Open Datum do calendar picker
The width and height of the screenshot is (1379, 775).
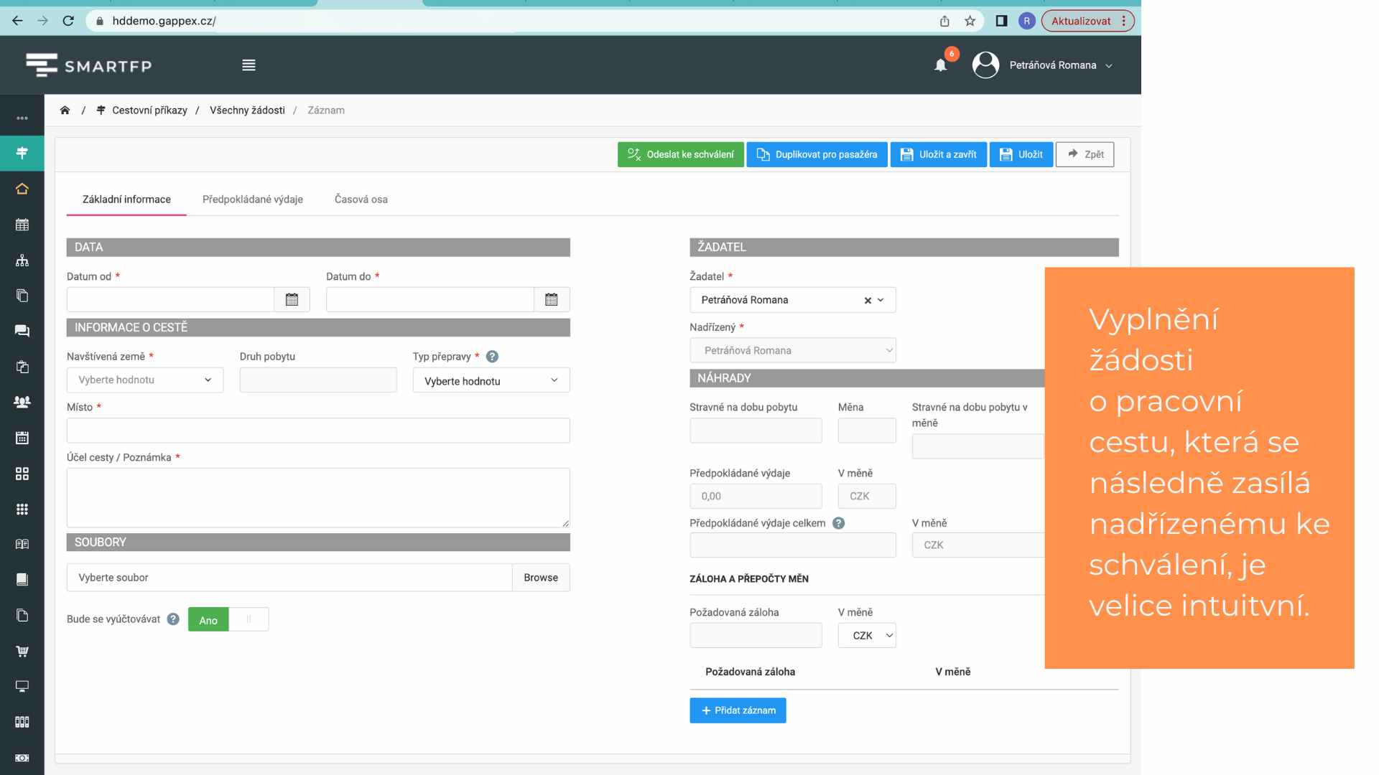pos(552,300)
